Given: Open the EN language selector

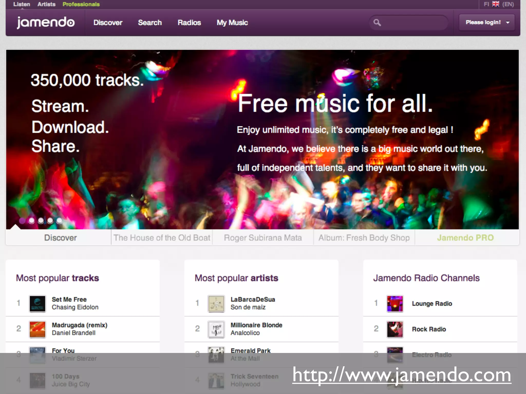Looking at the screenshot, I should (x=508, y=4).
